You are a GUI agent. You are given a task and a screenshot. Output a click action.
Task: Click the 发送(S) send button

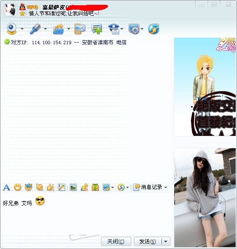[x=147, y=242]
